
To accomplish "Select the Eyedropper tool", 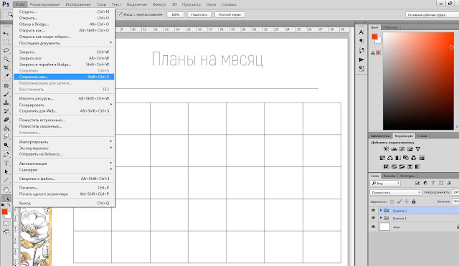I will (x=6, y=76).
